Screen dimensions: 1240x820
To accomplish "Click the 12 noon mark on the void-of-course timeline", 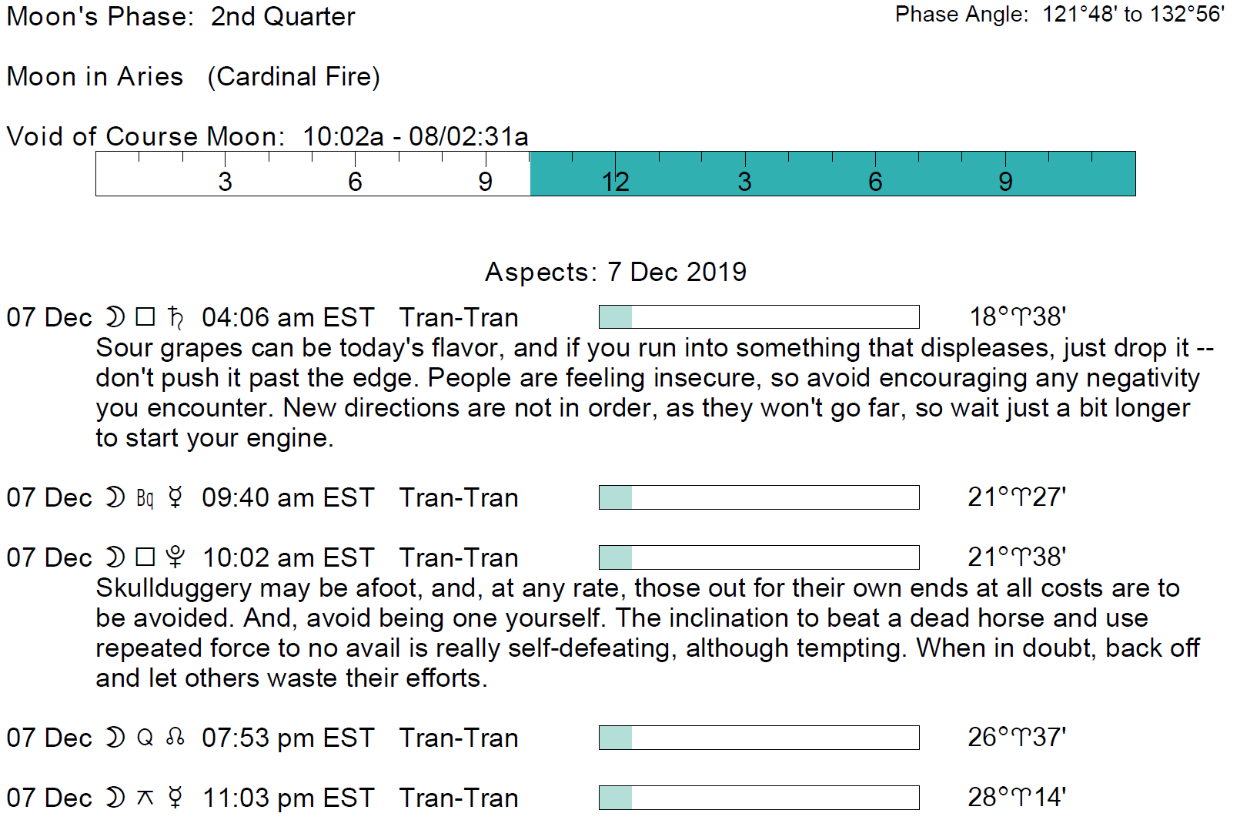I will click(x=615, y=182).
